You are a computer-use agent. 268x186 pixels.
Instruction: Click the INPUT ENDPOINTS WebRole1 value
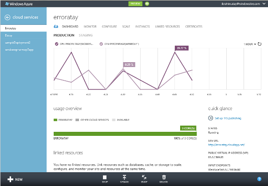click(224, 170)
